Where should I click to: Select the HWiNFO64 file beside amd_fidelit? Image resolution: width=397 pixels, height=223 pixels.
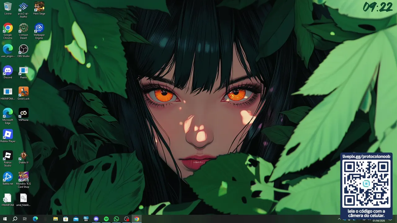pyautogui.click(x=8, y=200)
